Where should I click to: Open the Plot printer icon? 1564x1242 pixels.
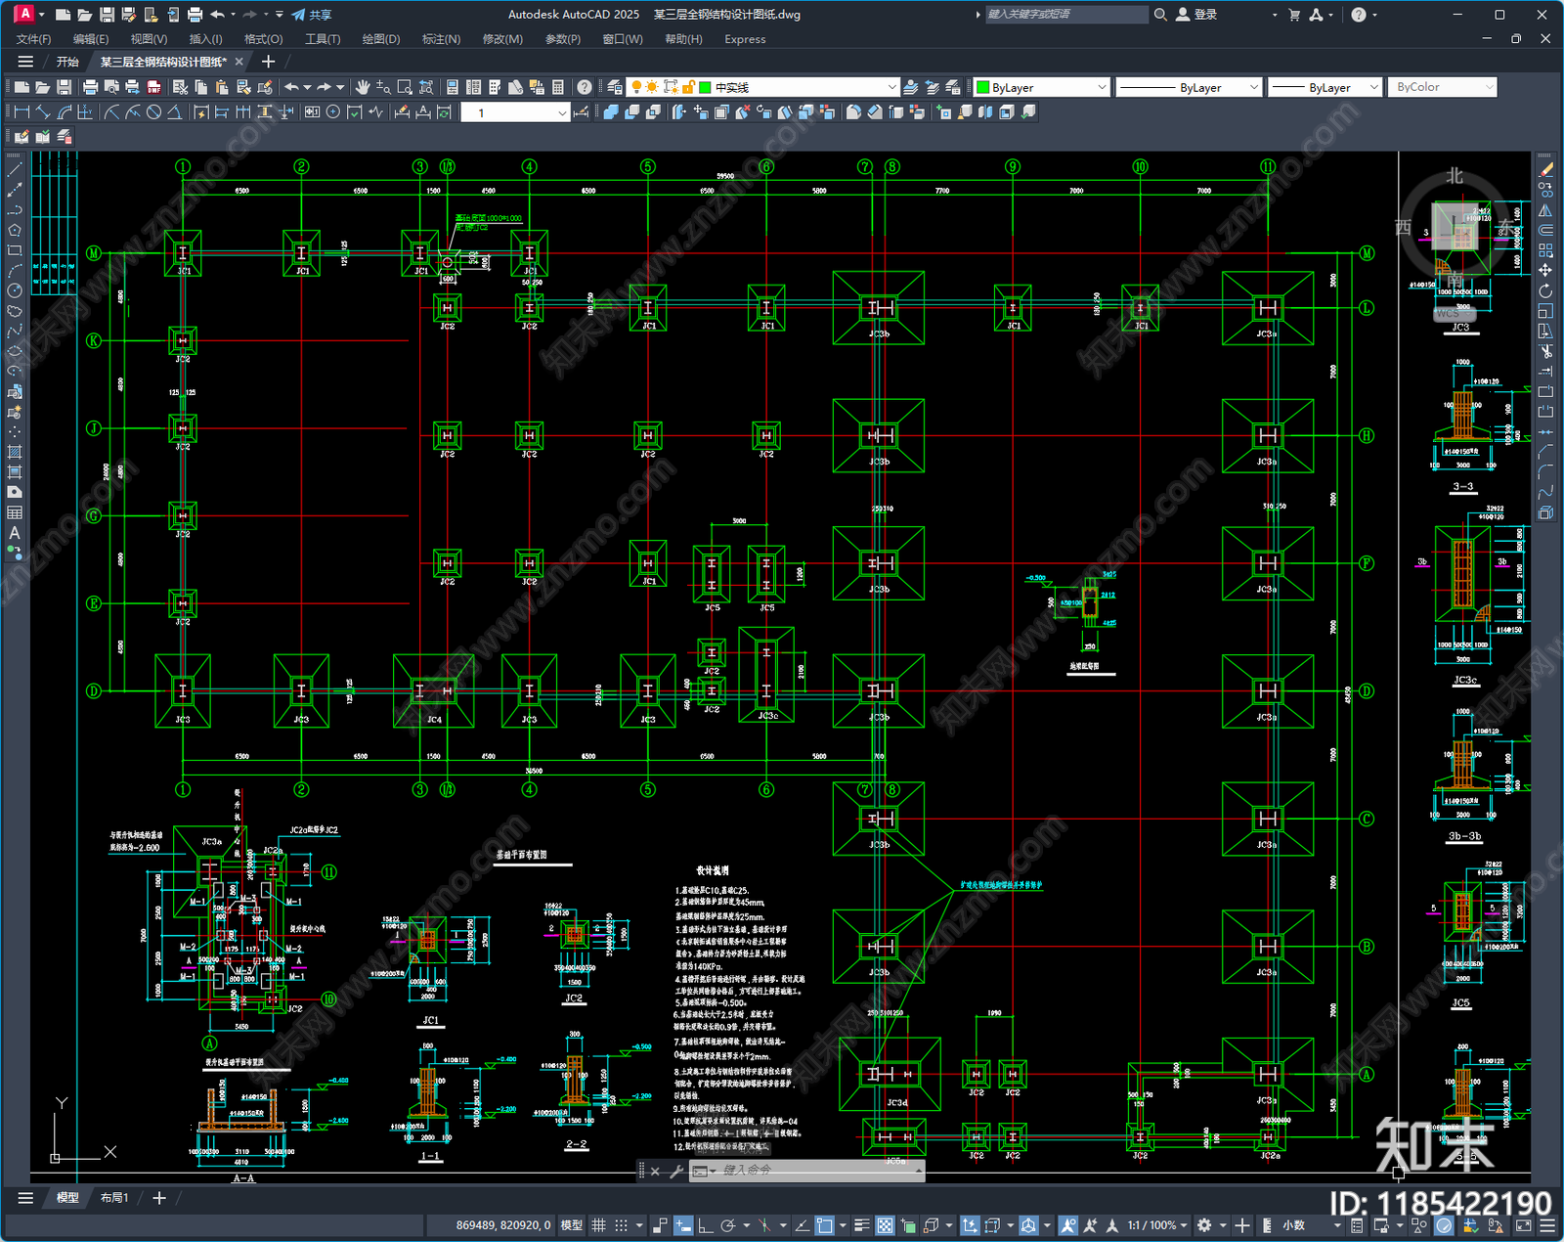(91, 87)
